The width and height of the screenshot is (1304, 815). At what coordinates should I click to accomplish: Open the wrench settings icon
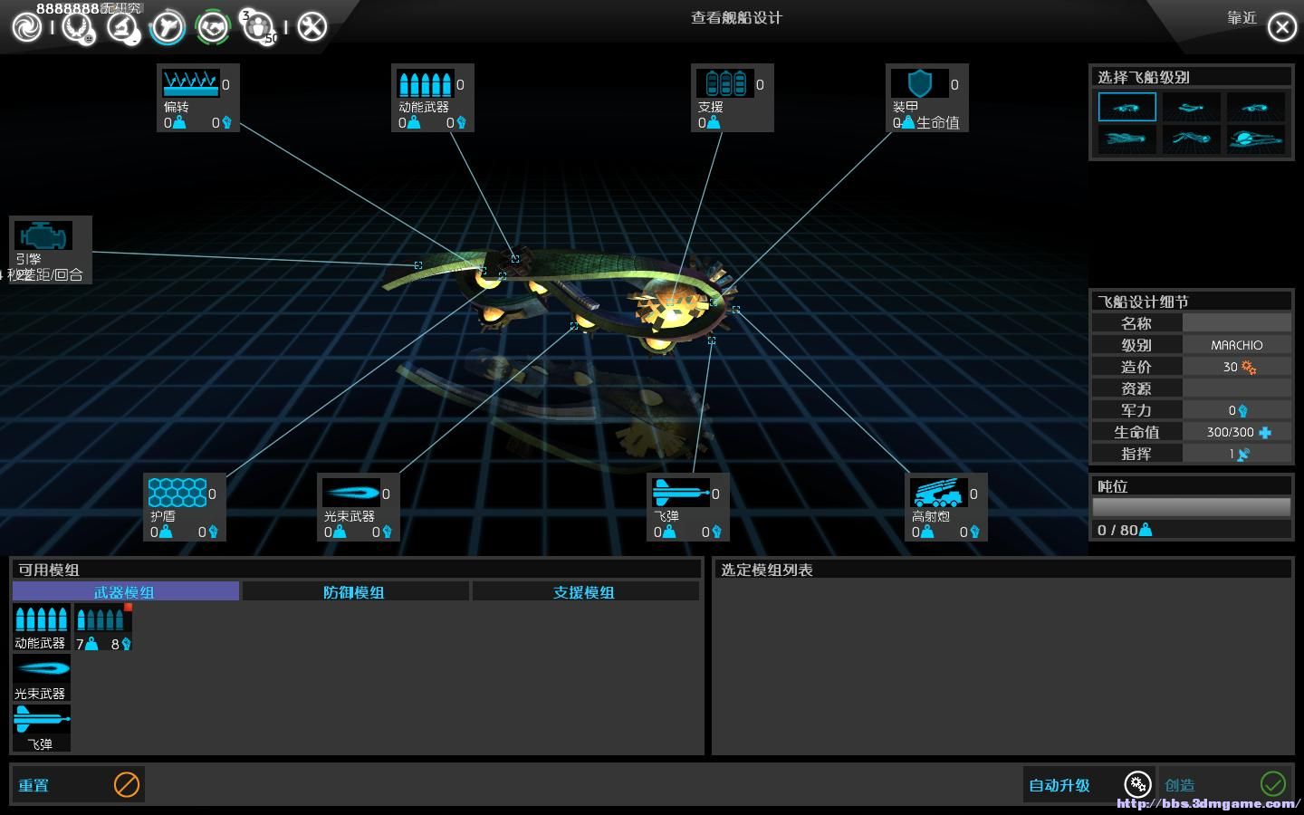coord(312,26)
